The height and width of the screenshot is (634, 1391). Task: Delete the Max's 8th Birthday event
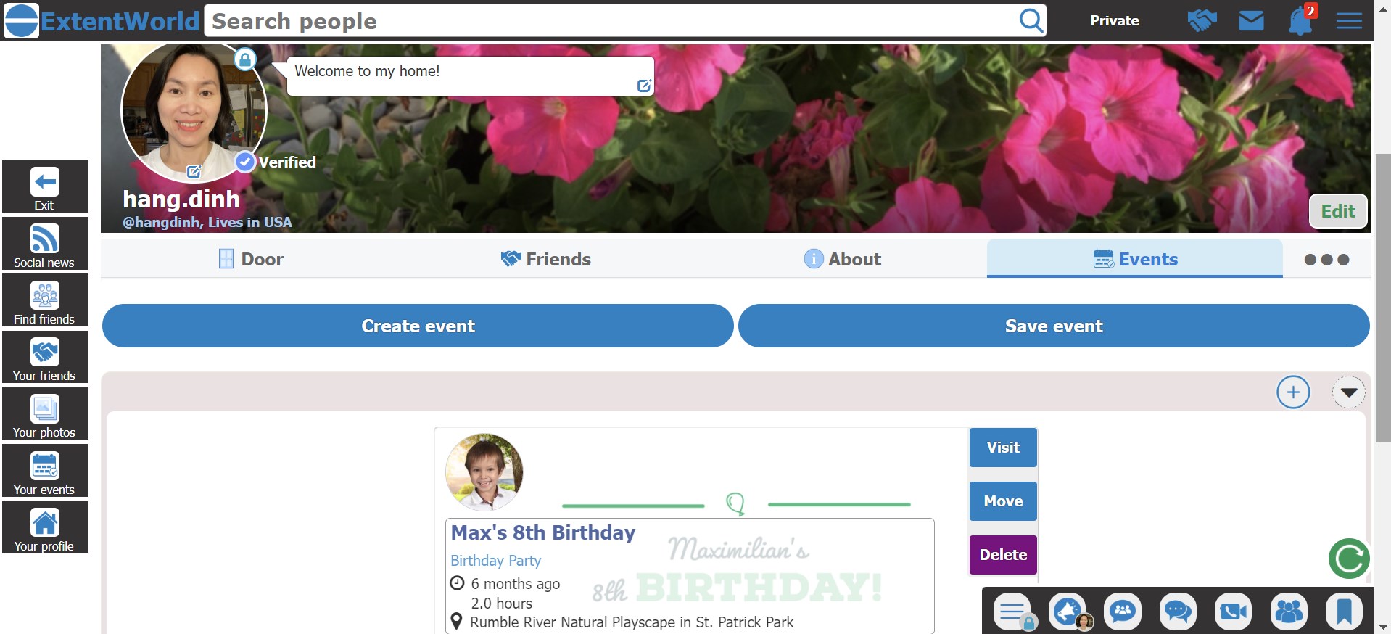click(x=1003, y=555)
